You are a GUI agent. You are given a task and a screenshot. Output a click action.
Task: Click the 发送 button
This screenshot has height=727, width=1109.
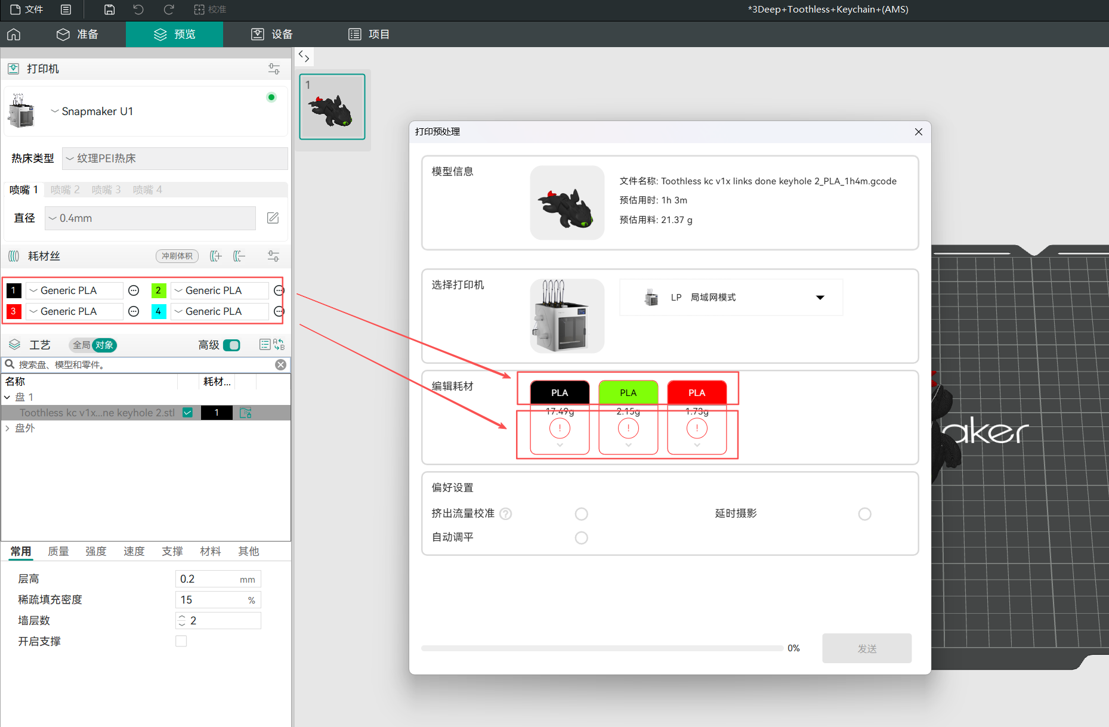coord(866,648)
